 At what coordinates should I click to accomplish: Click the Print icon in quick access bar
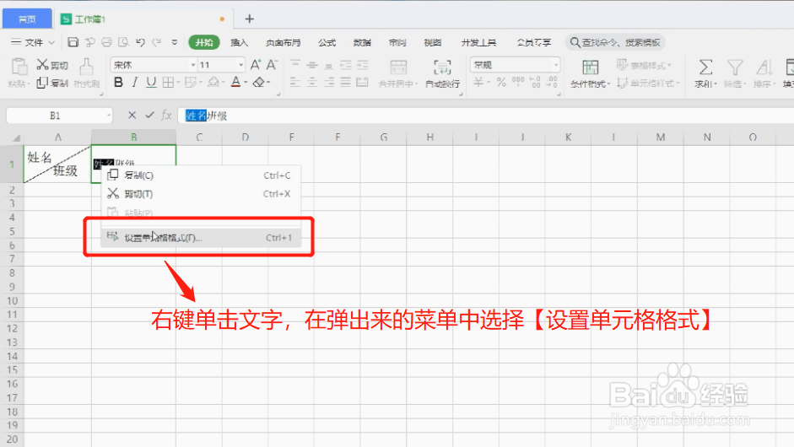tap(107, 42)
